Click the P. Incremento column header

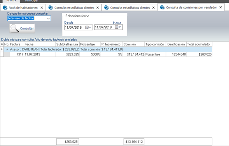point(112,44)
